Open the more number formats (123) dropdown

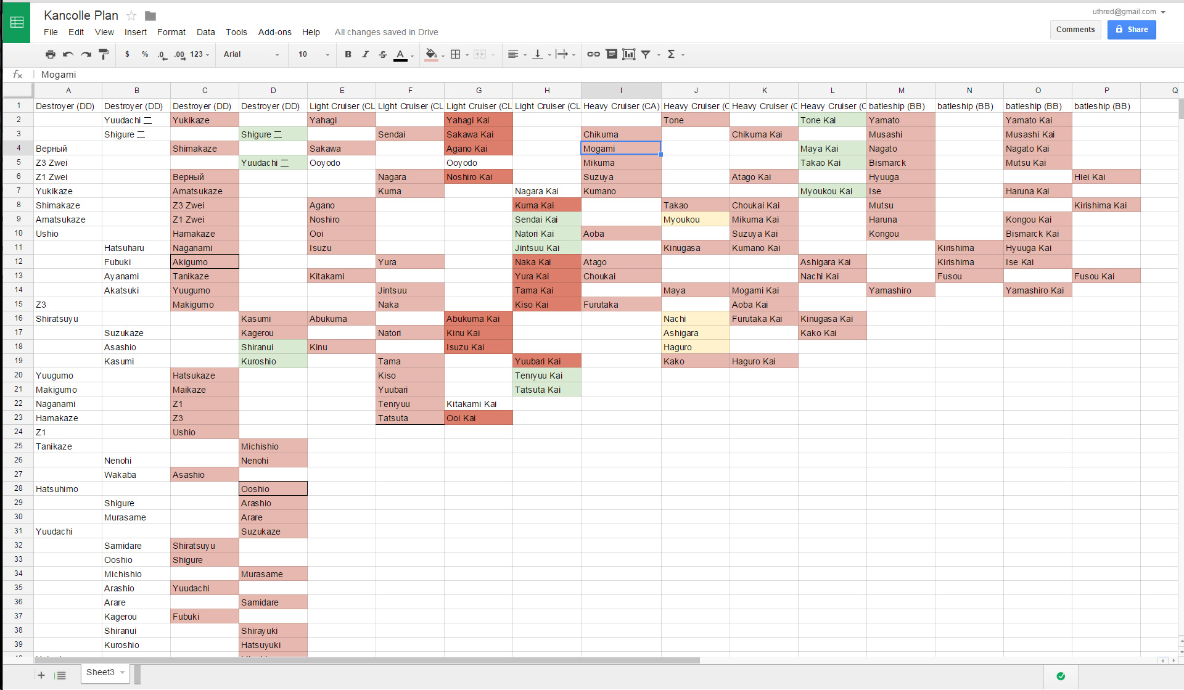pos(200,54)
